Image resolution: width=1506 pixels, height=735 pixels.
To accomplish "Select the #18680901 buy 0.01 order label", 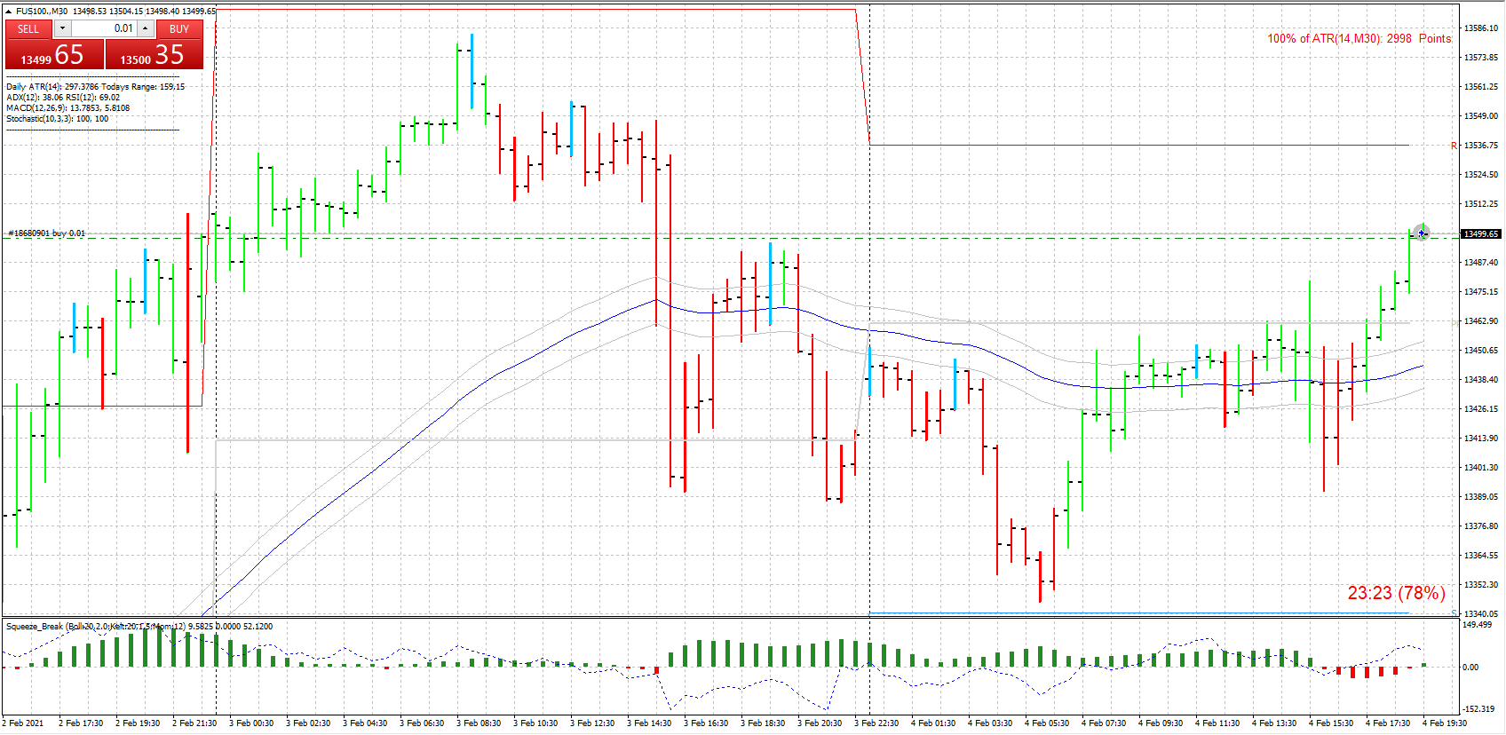I will pyautogui.click(x=47, y=233).
